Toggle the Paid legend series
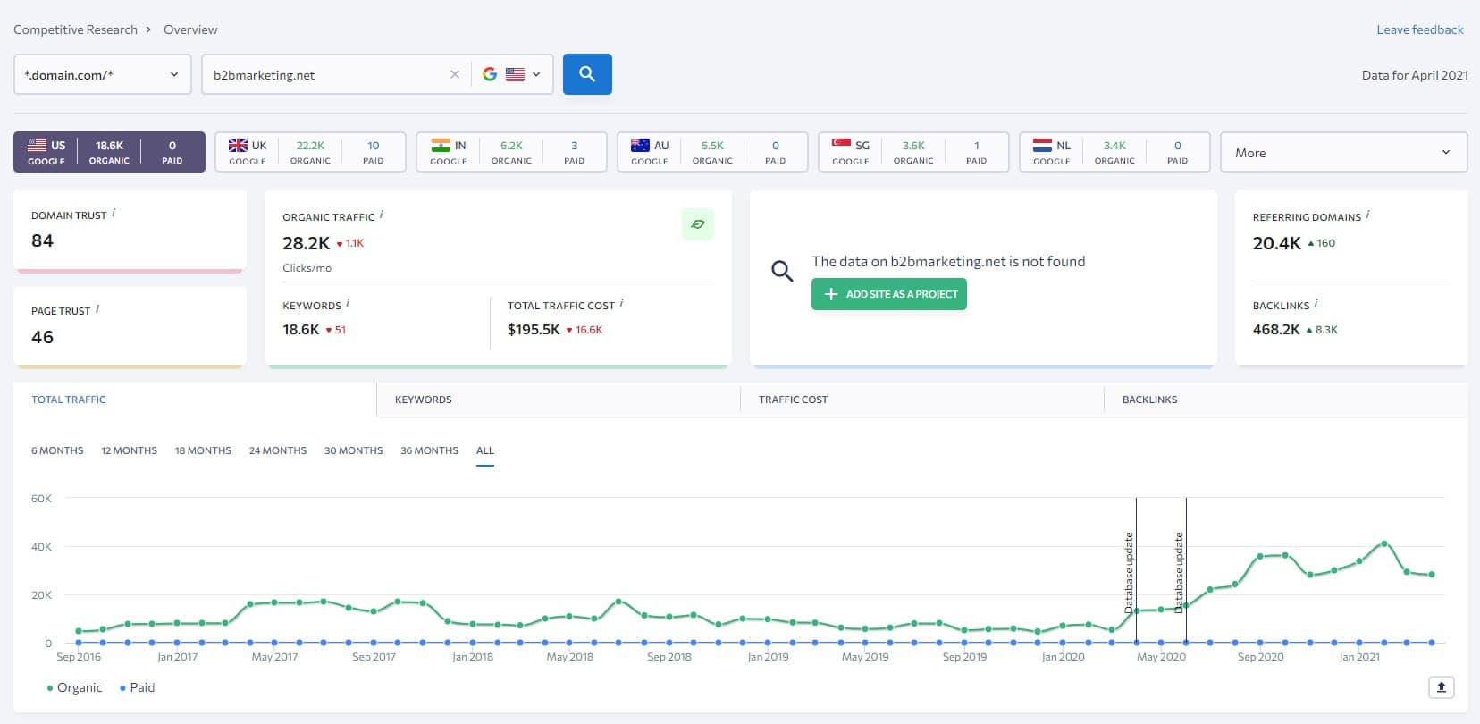This screenshot has height=724, width=1480. 137,687
